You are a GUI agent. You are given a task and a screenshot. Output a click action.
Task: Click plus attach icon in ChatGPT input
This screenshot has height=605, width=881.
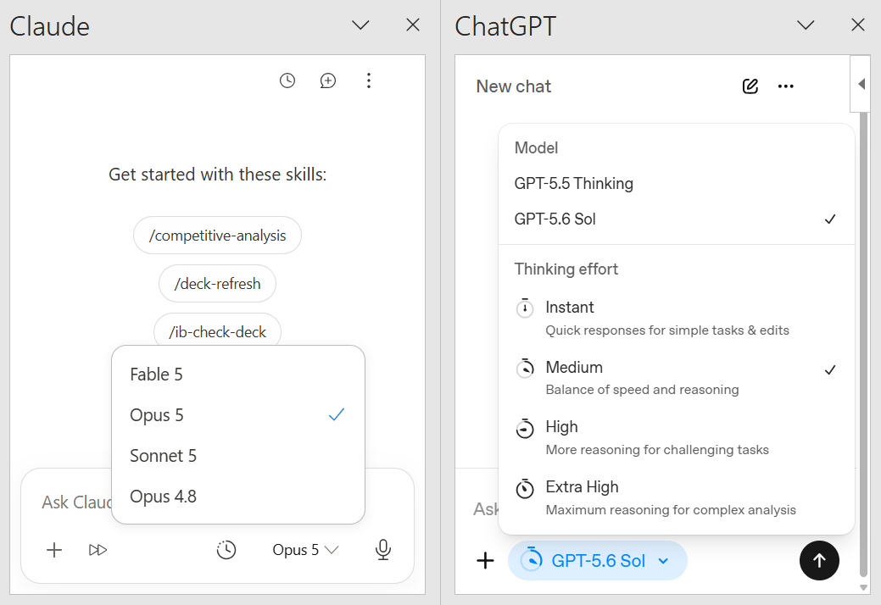coord(485,561)
